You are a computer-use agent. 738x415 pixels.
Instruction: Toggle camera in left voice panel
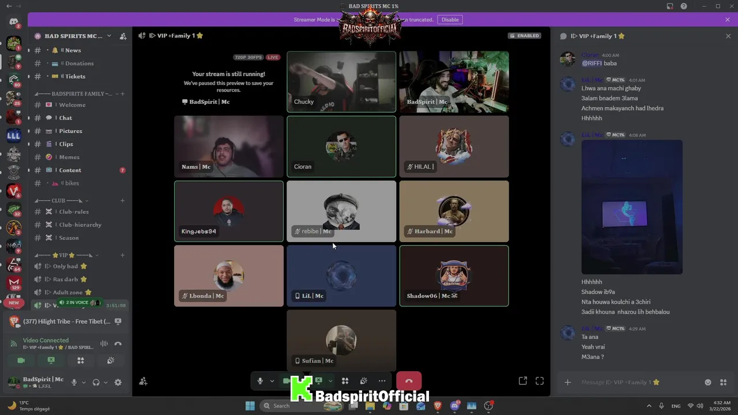tap(21, 360)
